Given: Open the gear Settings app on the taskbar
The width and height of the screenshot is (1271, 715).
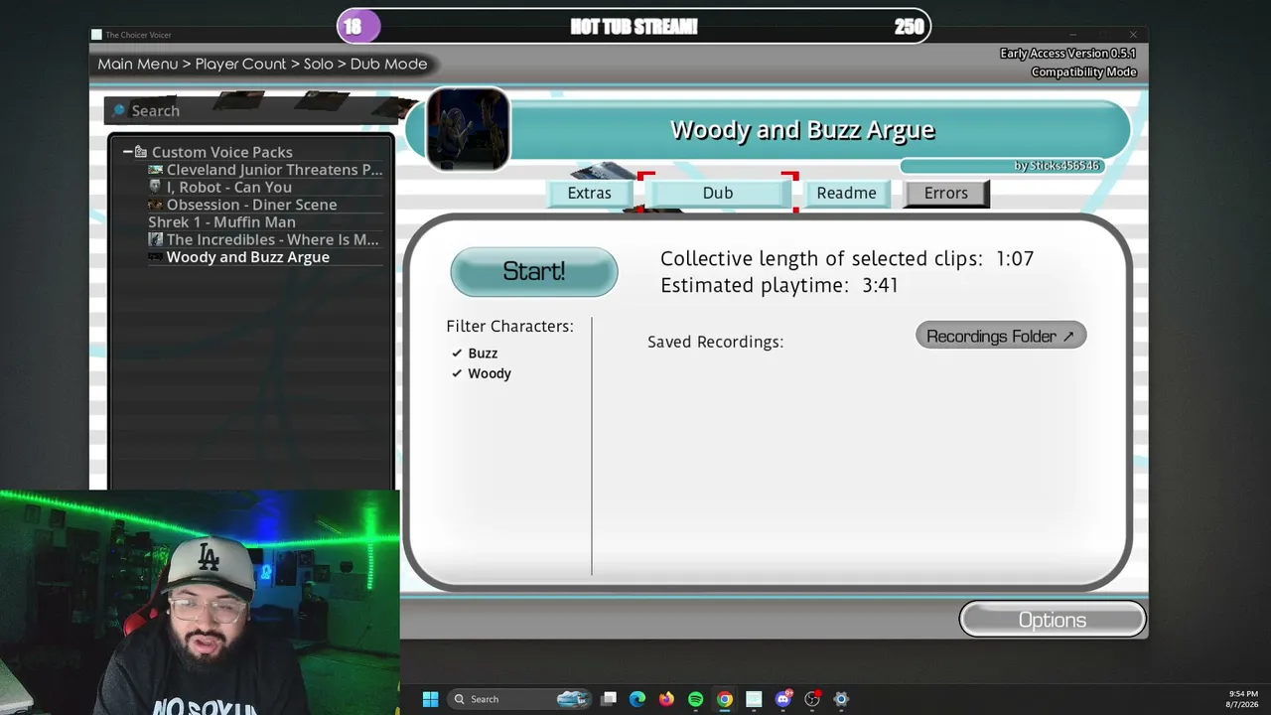Looking at the screenshot, I should tap(841, 699).
